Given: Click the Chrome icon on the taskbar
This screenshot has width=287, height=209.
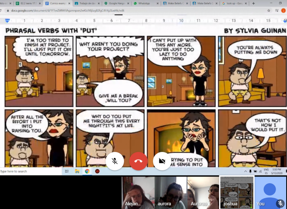Looking at the screenshot, I should pyautogui.click(x=87, y=171).
